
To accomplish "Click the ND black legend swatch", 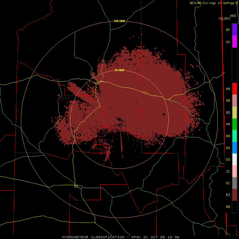I will point(234,207).
